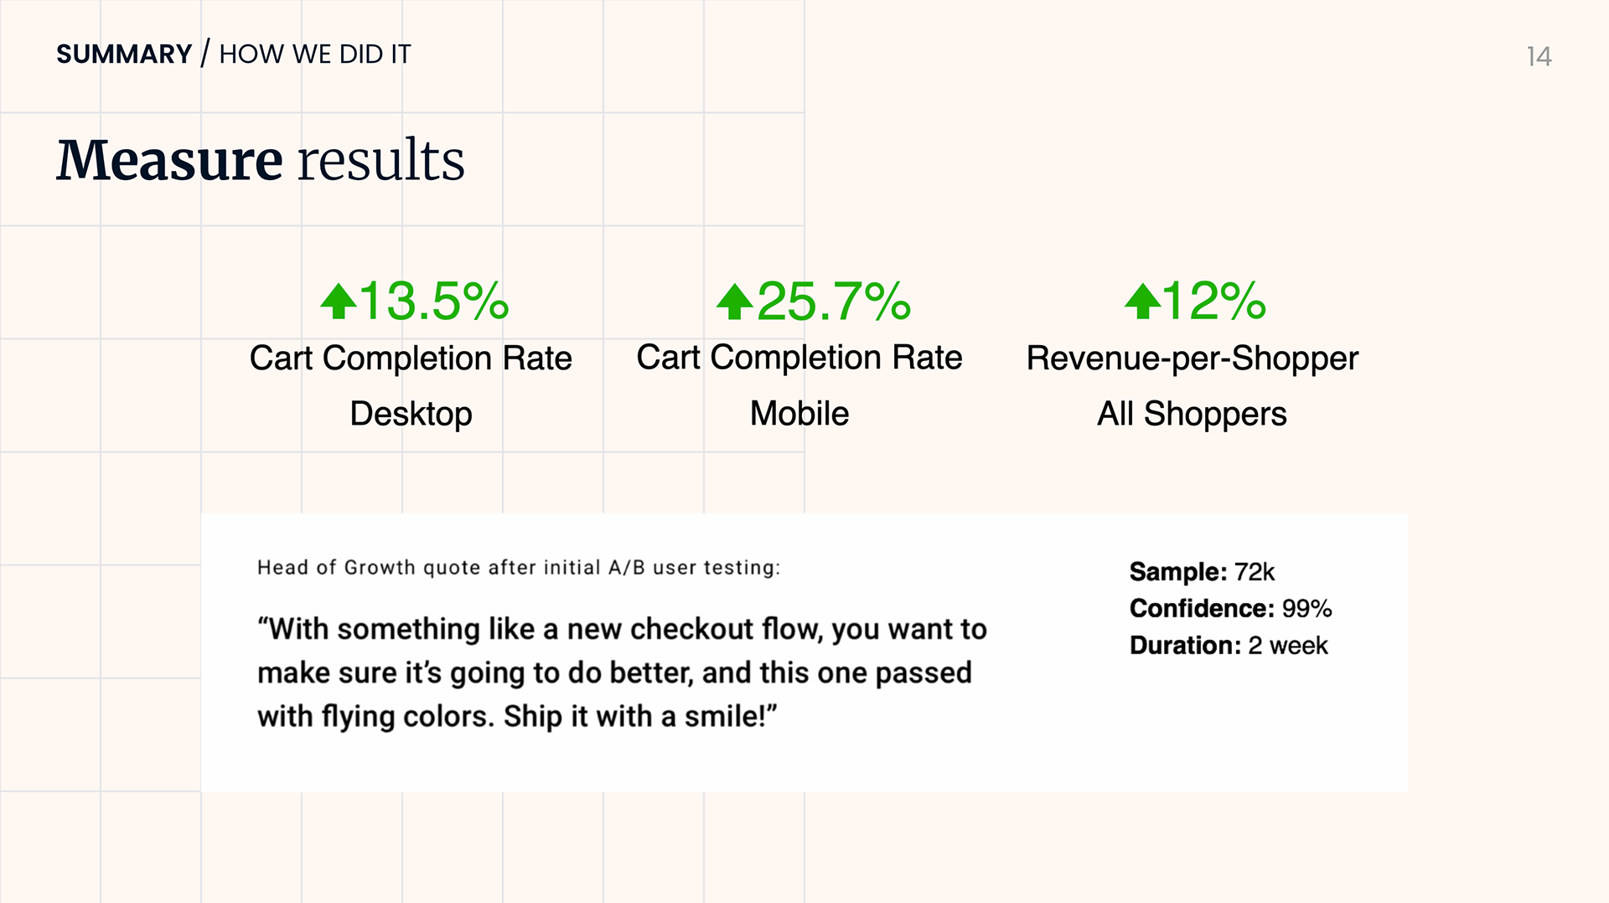Click Cart Completion Rate Mobile label
1609x903 pixels.
click(x=799, y=385)
